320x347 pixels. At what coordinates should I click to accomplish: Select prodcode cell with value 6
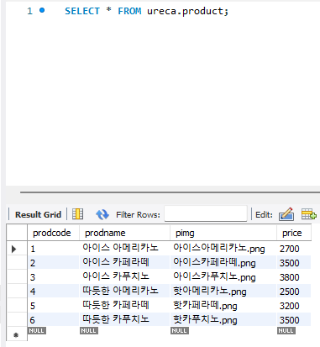point(54,320)
